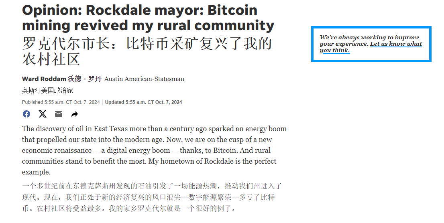
Task: Share the article on X
Action: pyautogui.click(x=43, y=114)
